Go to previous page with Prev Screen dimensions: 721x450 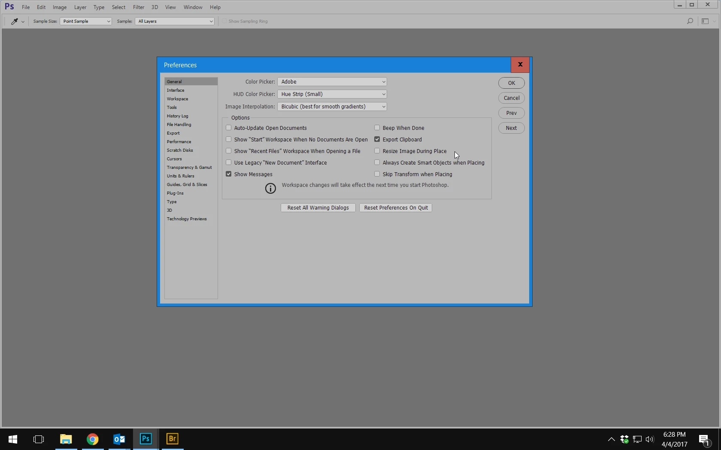512,113
